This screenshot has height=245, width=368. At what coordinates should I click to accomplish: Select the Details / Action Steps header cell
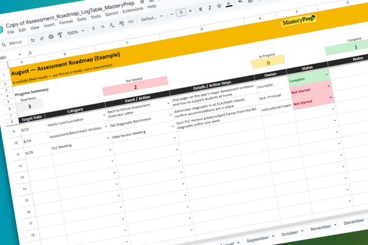click(212, 85)
